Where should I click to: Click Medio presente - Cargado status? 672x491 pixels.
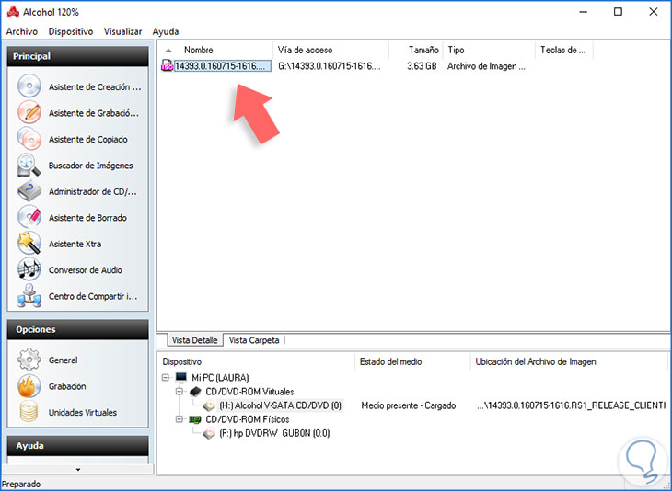pos(409,405)
